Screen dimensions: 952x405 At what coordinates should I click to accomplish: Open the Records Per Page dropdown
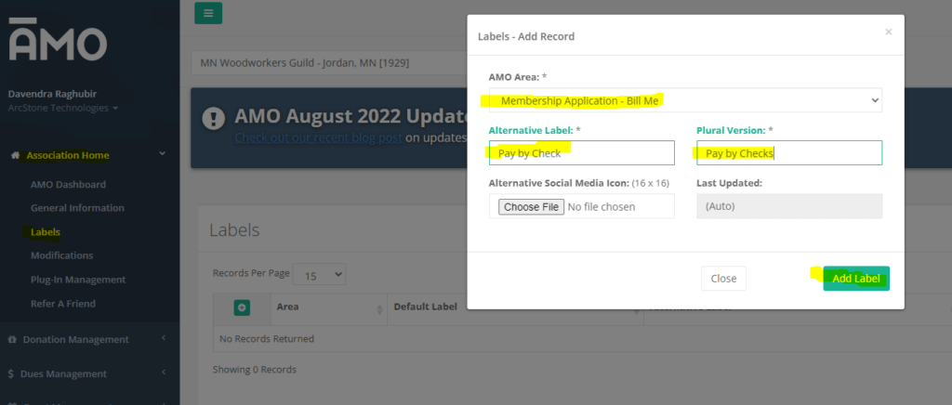319,274
